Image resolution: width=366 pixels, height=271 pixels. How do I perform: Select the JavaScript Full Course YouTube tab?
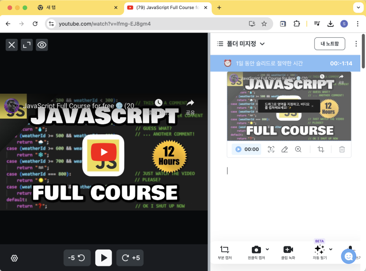tap(168, 8)
